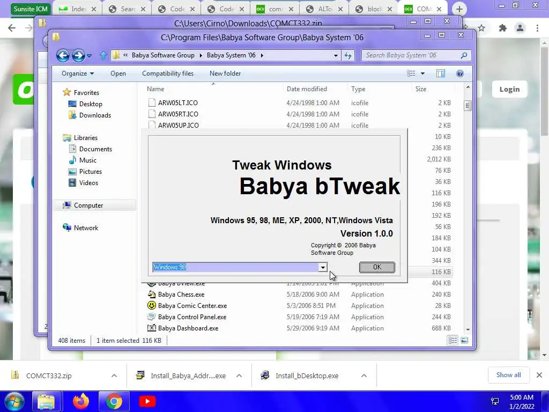Viewport: 549px width, 412px height.
Task: Click the Sunsite ICM browser tab
Action: tap(31, 9)
